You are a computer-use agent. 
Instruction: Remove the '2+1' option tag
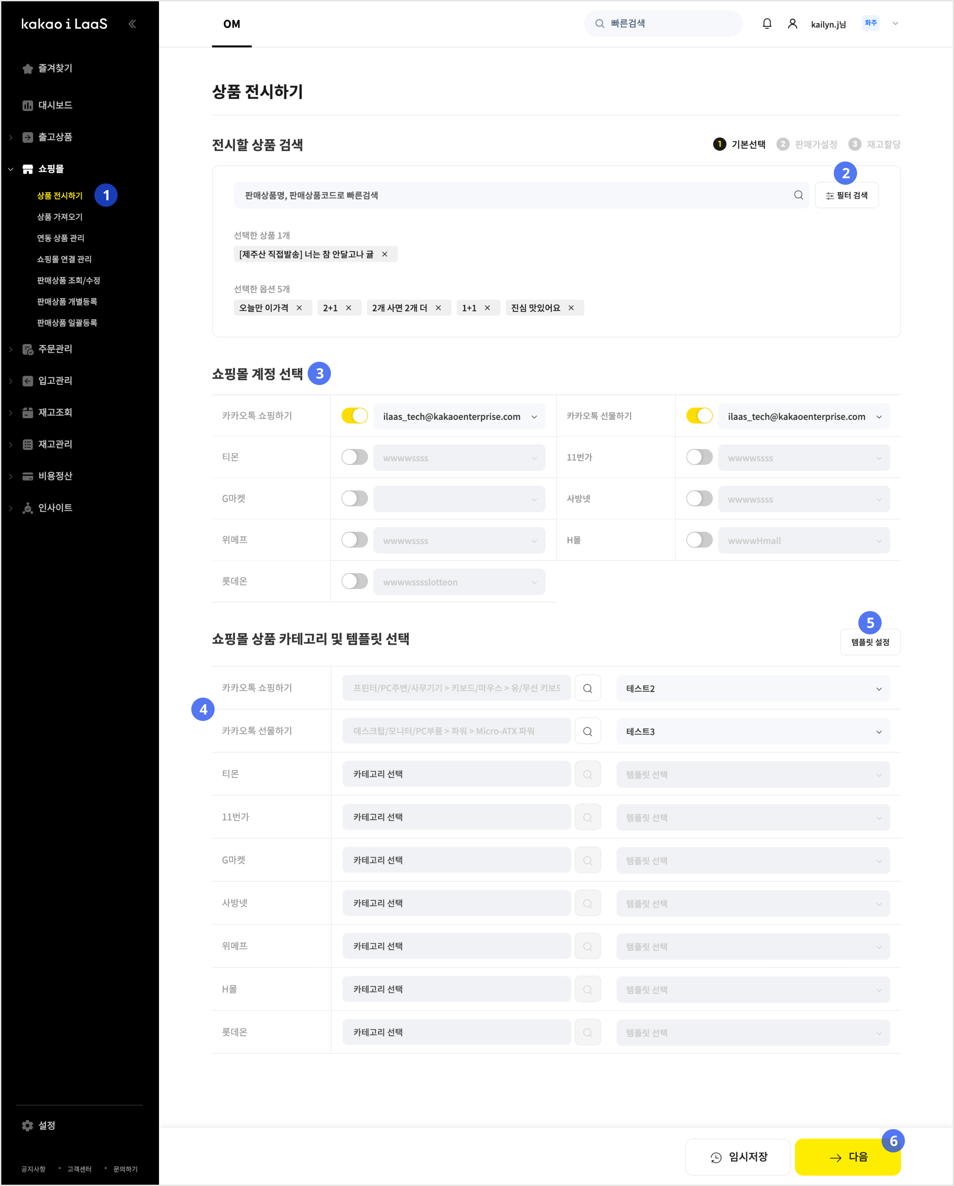pyautogui.click(x=349, y=308)
